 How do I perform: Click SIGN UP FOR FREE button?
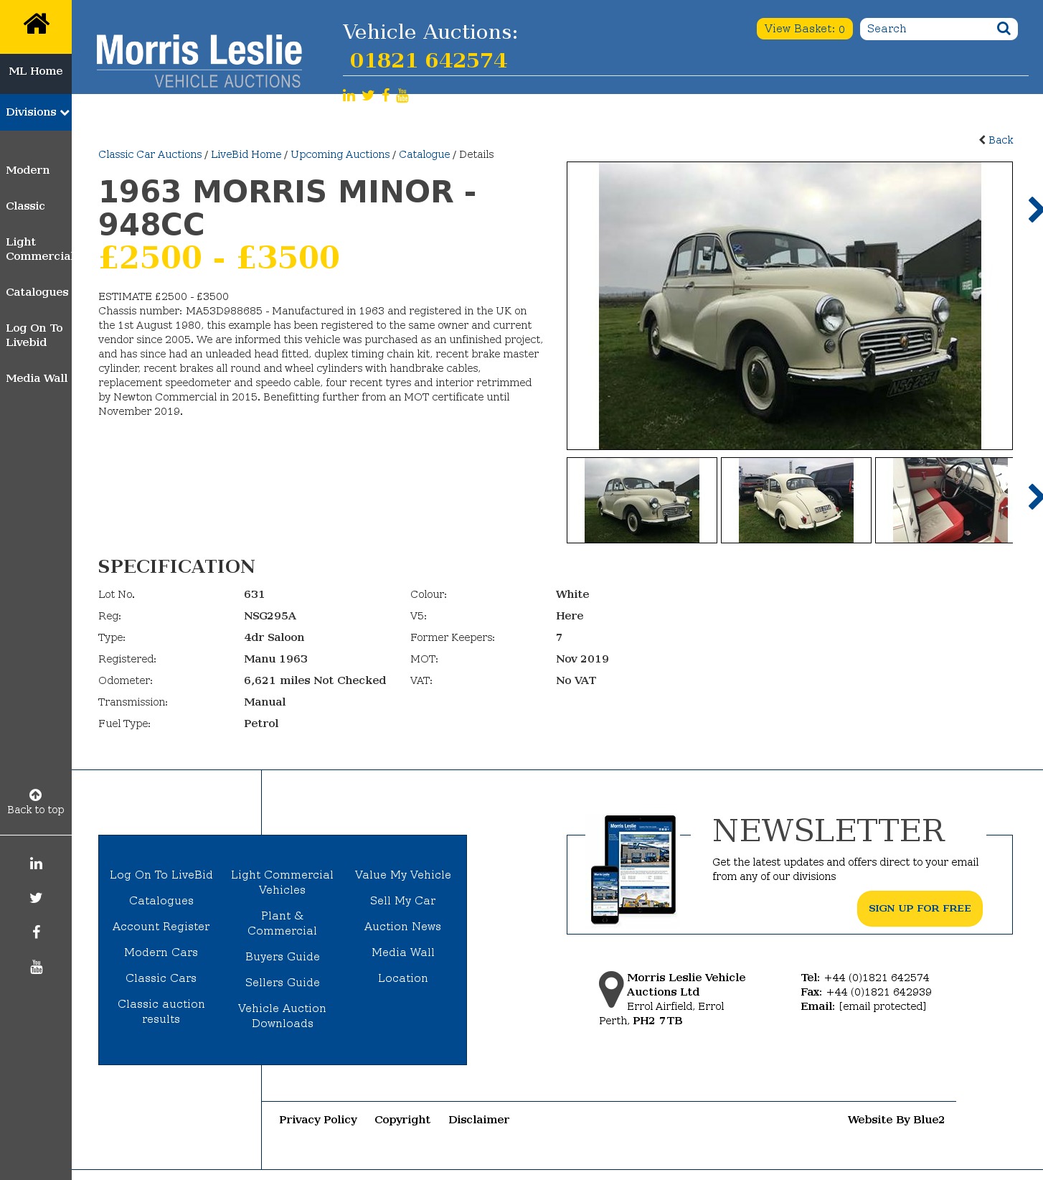(920, 909)
